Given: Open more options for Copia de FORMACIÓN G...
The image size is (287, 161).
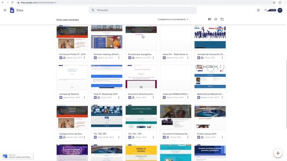Looking at the screenshot, I should (x=187, y=97).
